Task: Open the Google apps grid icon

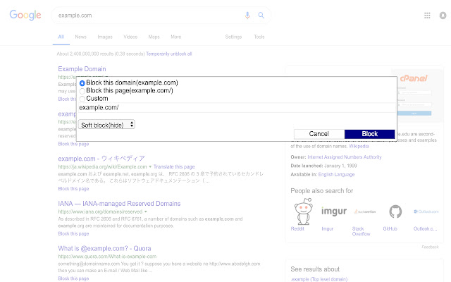Action: pos(427,16)
